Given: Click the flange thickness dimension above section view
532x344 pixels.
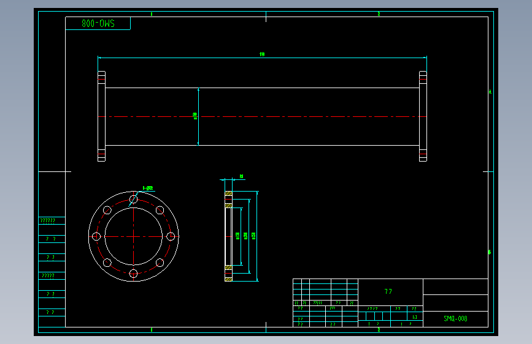Looking at the screenshot, I should pyautogui.click(x=242, y=176).
